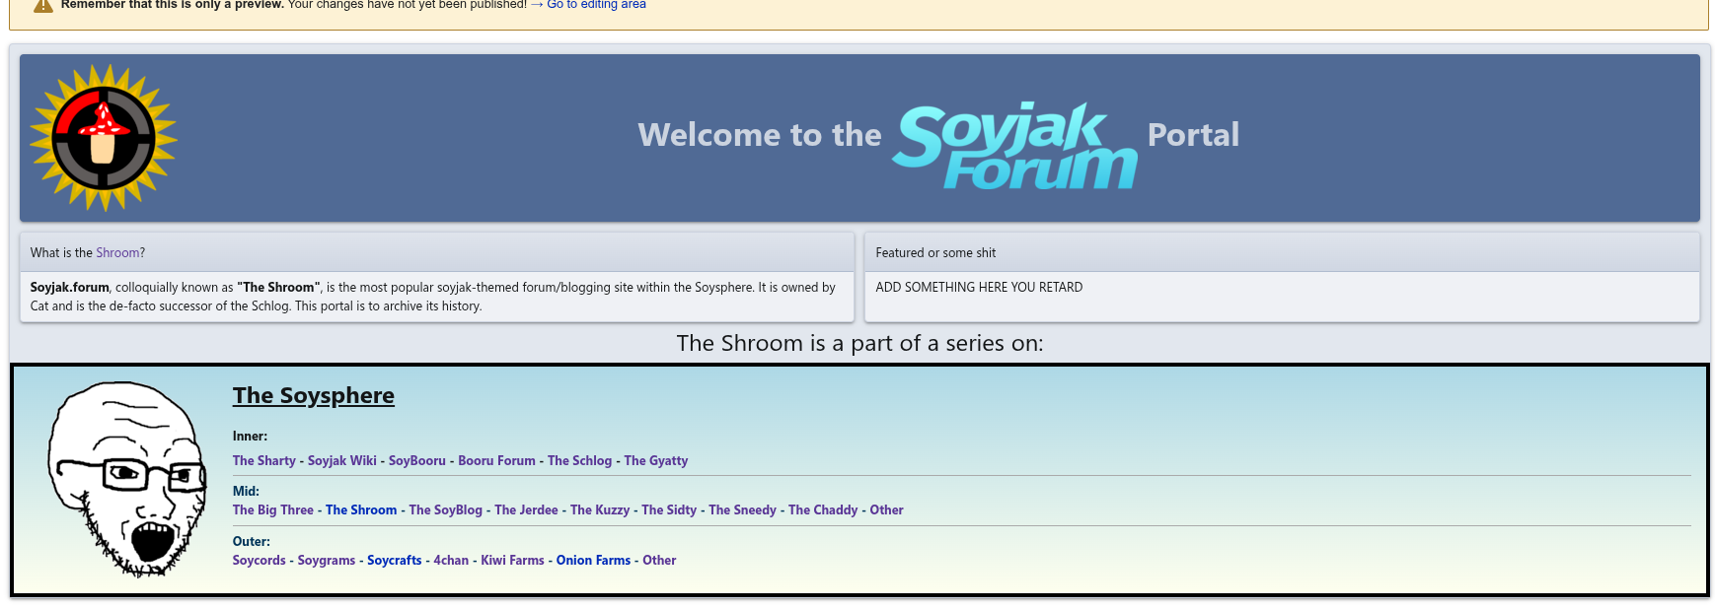Open the Soycords link
The height and width of the screenshot is (610, 1715).
tap(260, 560)
